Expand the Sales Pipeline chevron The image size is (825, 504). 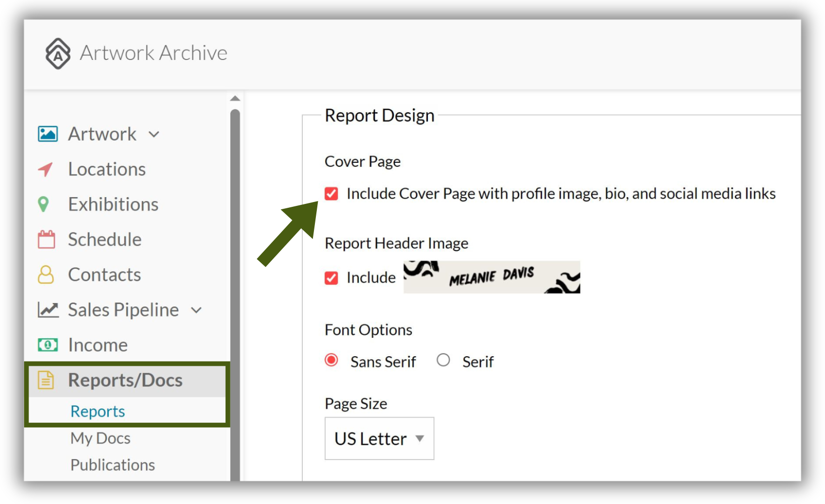[x=196, y=310]
